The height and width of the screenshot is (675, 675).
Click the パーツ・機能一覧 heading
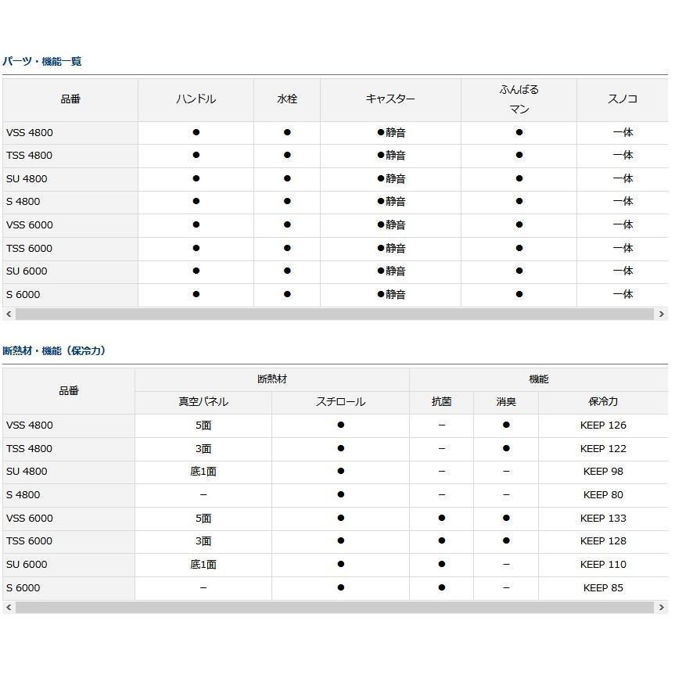(41, 62)
